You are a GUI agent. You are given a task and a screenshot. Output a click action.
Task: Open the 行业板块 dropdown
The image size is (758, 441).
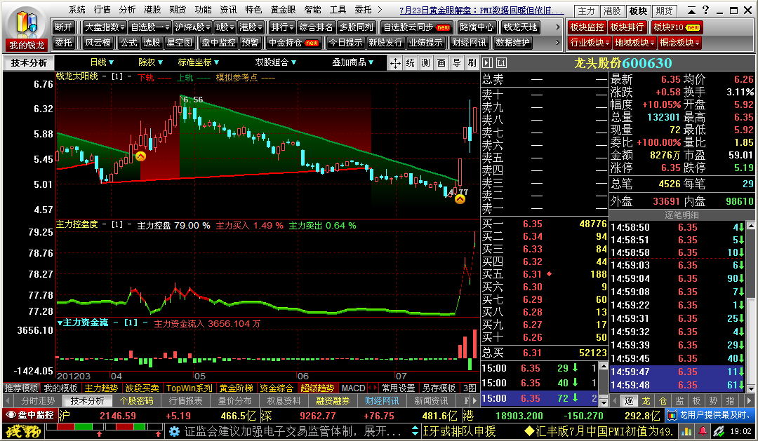[588, 42]
